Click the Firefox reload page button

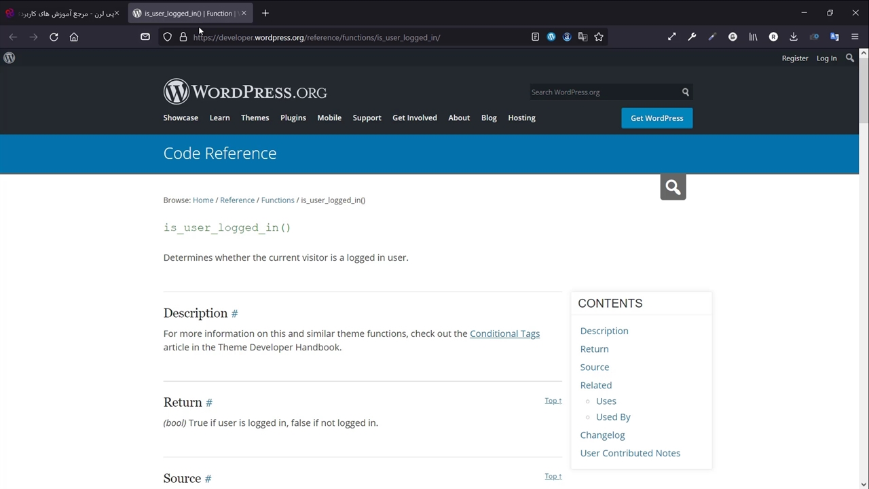coord(54,37)
